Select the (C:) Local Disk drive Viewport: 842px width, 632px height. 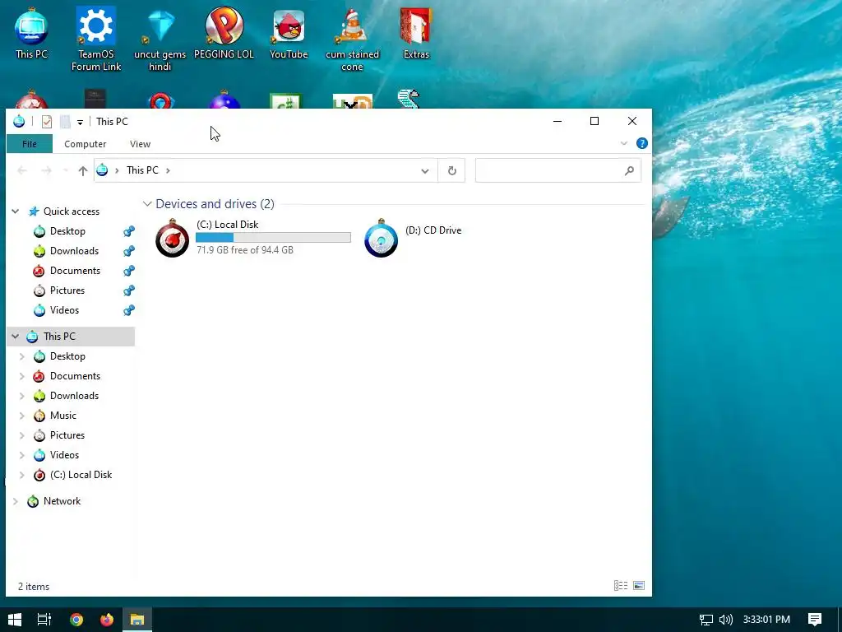(x=252, y=238)
